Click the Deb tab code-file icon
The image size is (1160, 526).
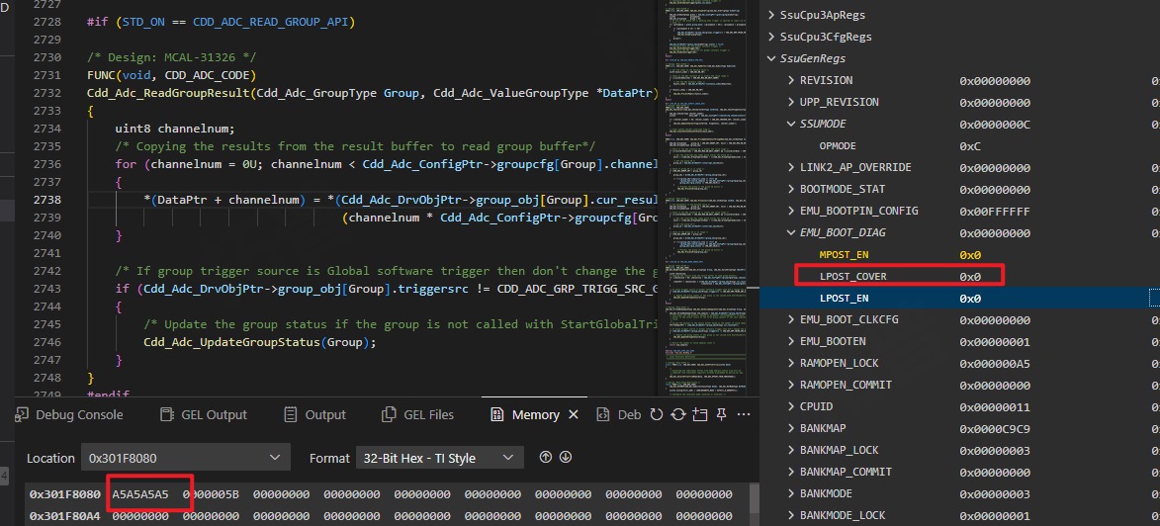click(x=603, y=415)
